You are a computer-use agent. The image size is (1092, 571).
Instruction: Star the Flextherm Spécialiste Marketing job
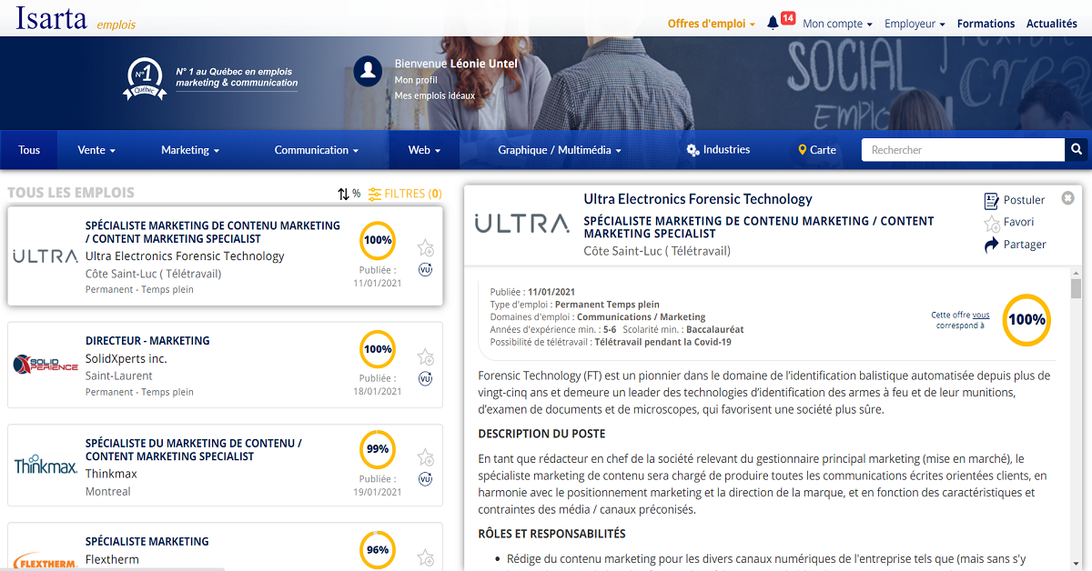pyautogui.click(x=425, y=557)
